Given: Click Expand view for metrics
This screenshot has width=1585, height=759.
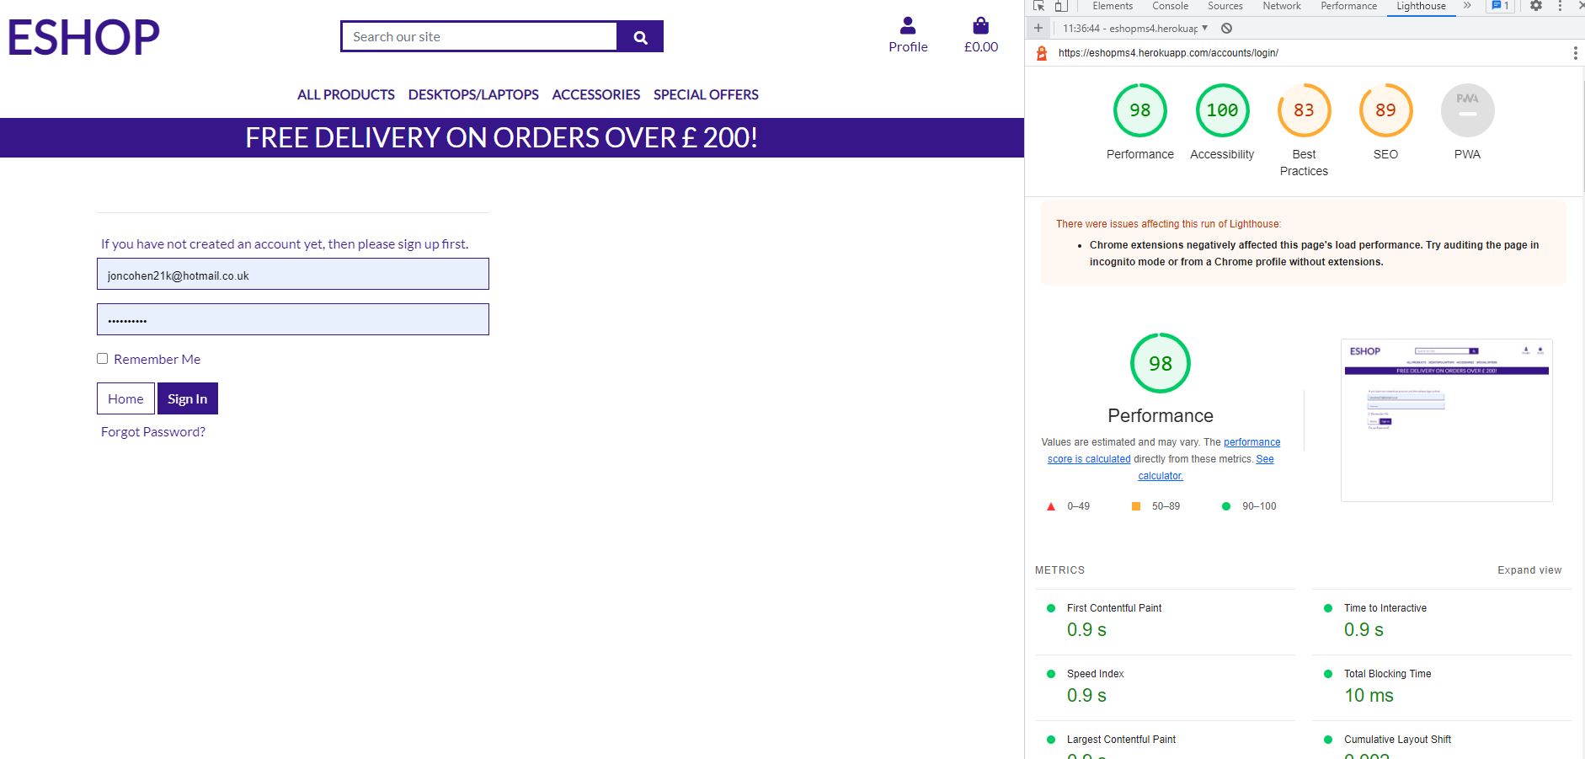Looking at the screenshot, I should 1529,570.
